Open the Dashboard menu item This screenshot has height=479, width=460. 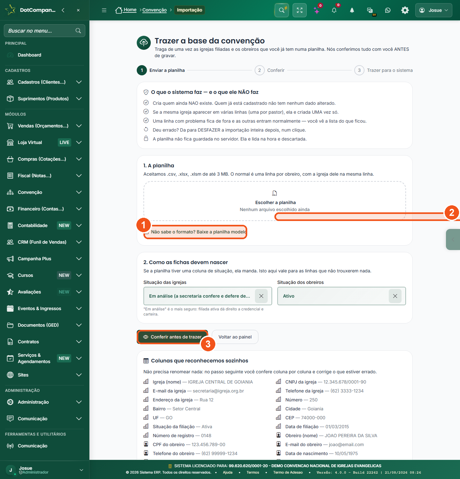tap(45, 55)
